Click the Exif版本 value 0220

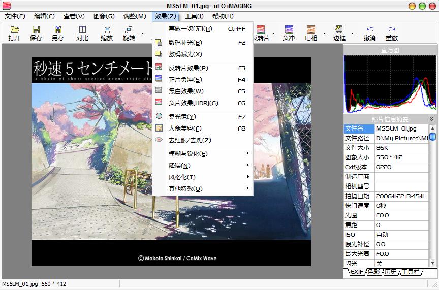coord(402,167)
